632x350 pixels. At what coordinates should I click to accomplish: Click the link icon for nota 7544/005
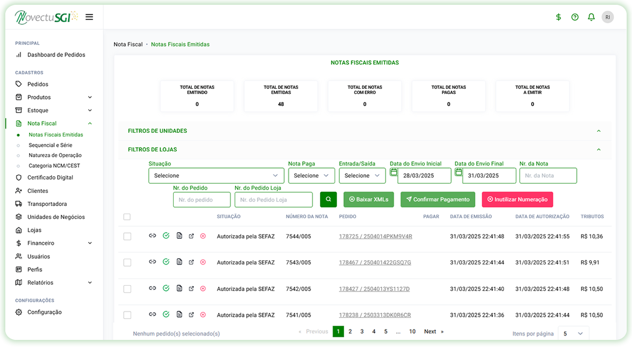pyautogui.click(x=152, y=236)
